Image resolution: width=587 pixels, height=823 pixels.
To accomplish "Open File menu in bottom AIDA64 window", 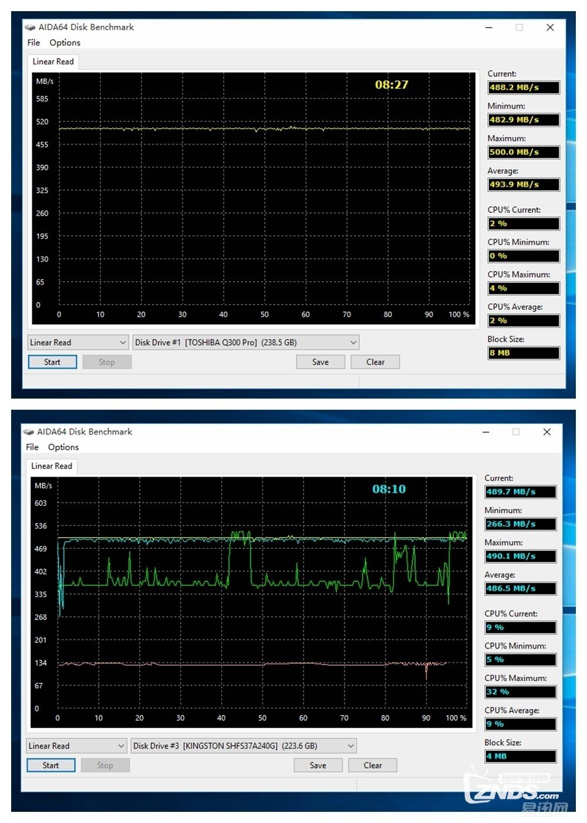I will point(32,447).
